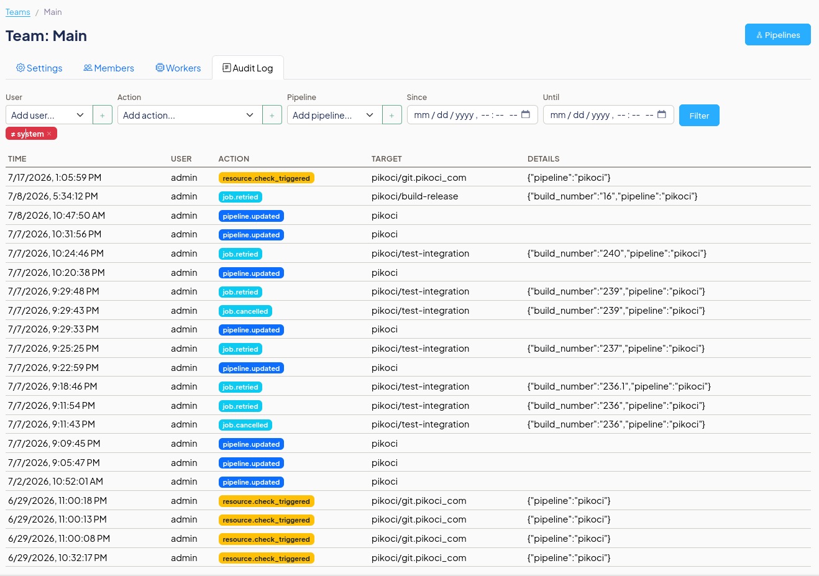Click pipeline.updated badge at 7/8/2026 10:47:50 AM
819x576 pixels.
pos(251,216)
